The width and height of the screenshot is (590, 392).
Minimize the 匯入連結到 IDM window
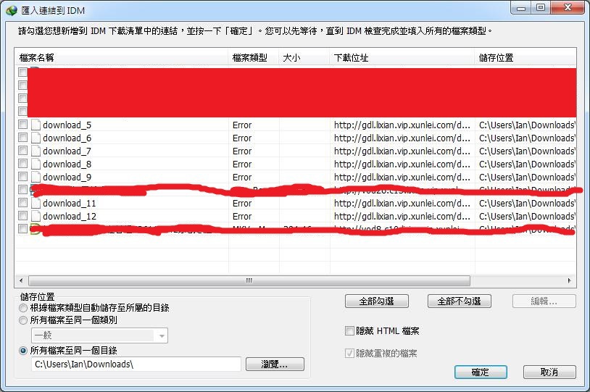coord(521,7)
